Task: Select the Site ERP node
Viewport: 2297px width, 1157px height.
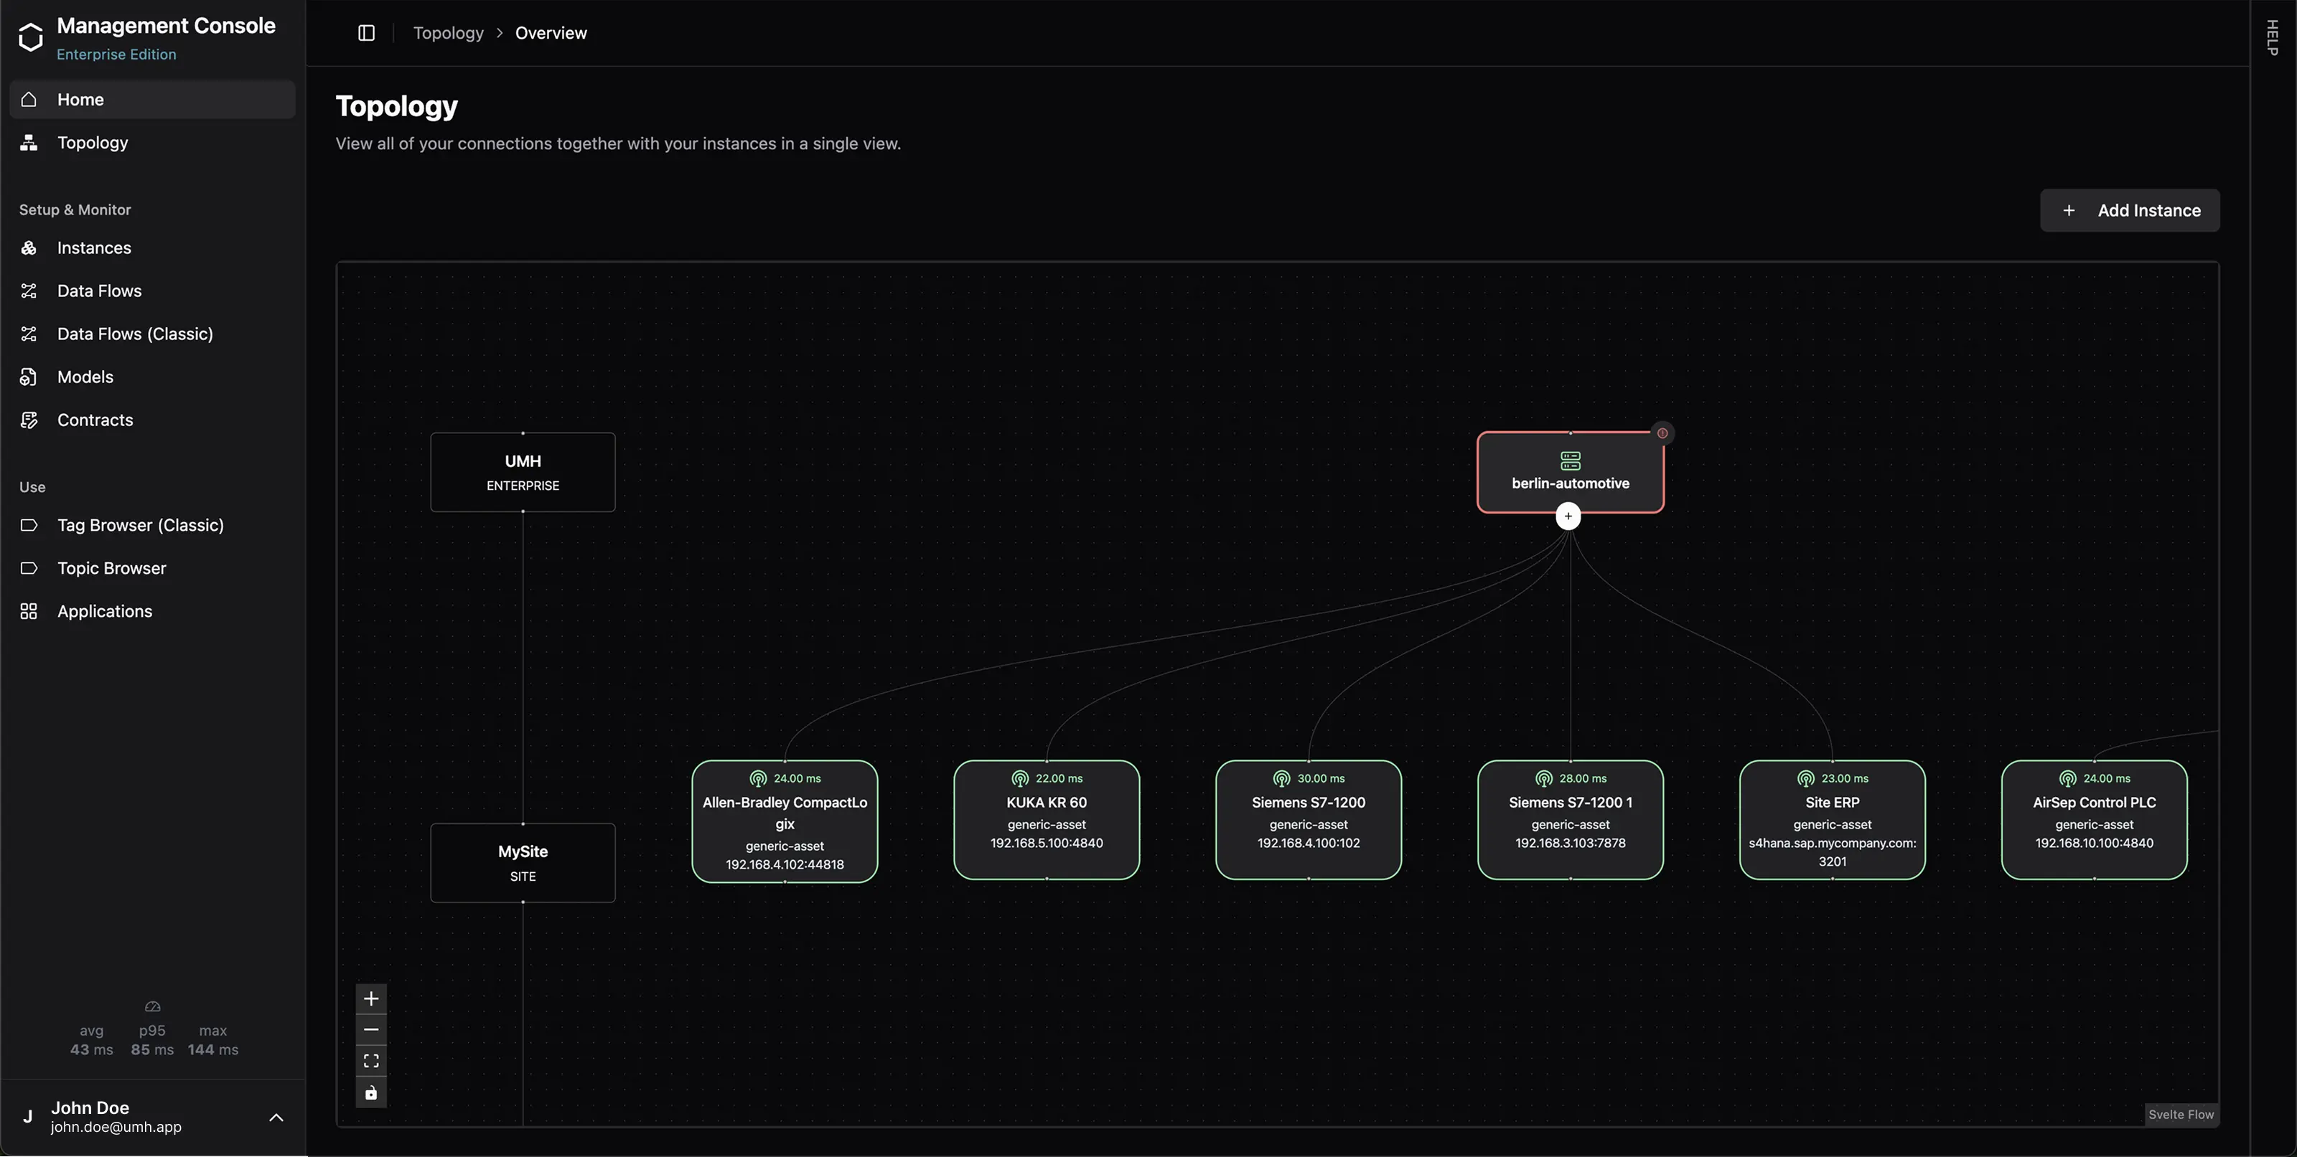Action: click(1832, 820)
